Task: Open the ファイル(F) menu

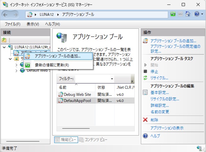Action: [x=13, y=24]
